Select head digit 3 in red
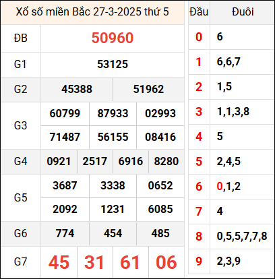This screenshot has height=279, width=275. click(x=199, y=112)
